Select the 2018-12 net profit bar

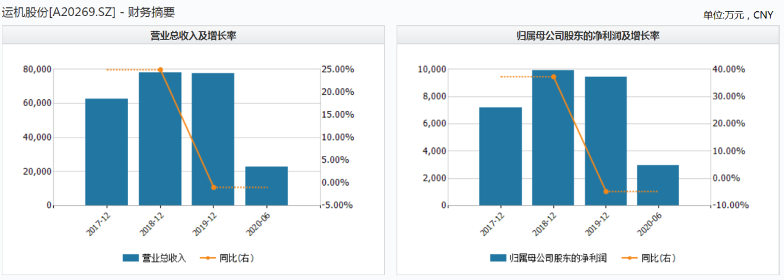click(x=553, y=138)
